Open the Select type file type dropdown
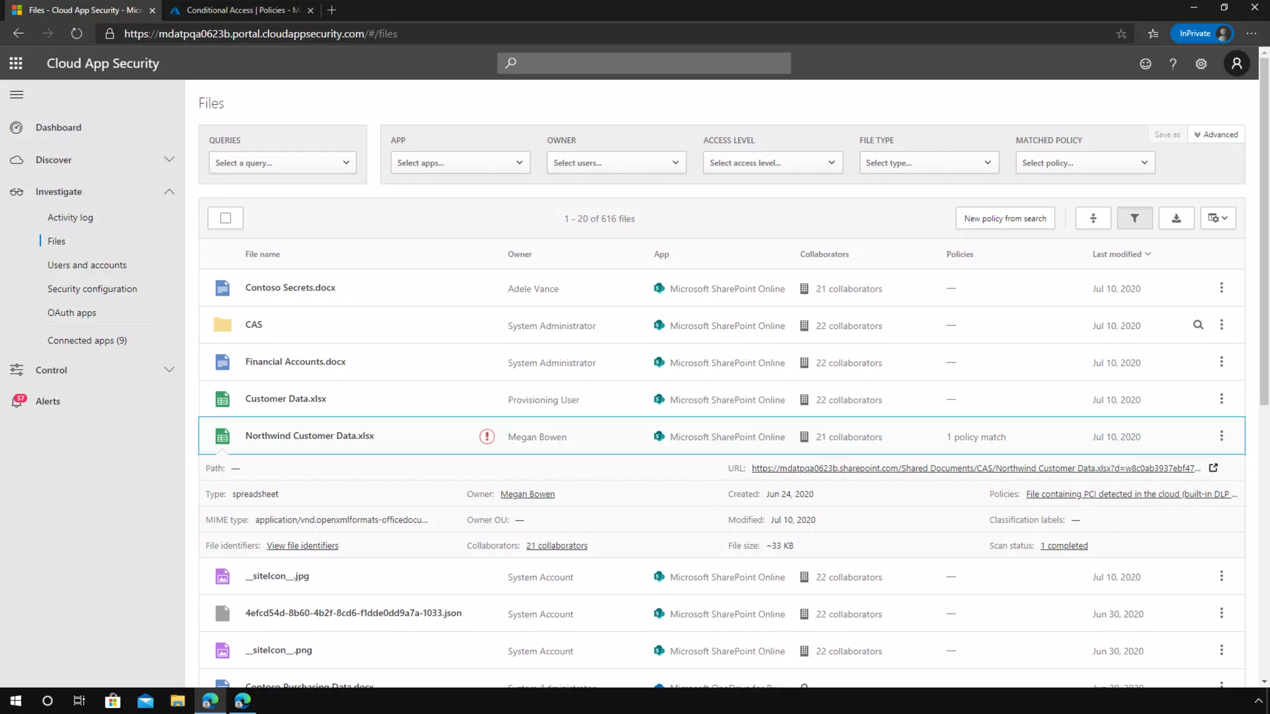Screen dimensions: 1270x714 coord(928,162)
